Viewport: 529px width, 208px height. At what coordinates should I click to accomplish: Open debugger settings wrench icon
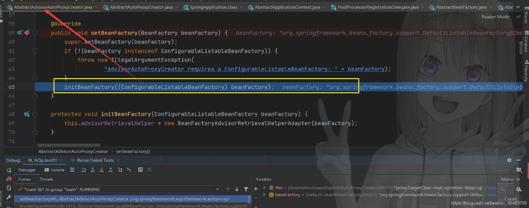click(9, 197)
